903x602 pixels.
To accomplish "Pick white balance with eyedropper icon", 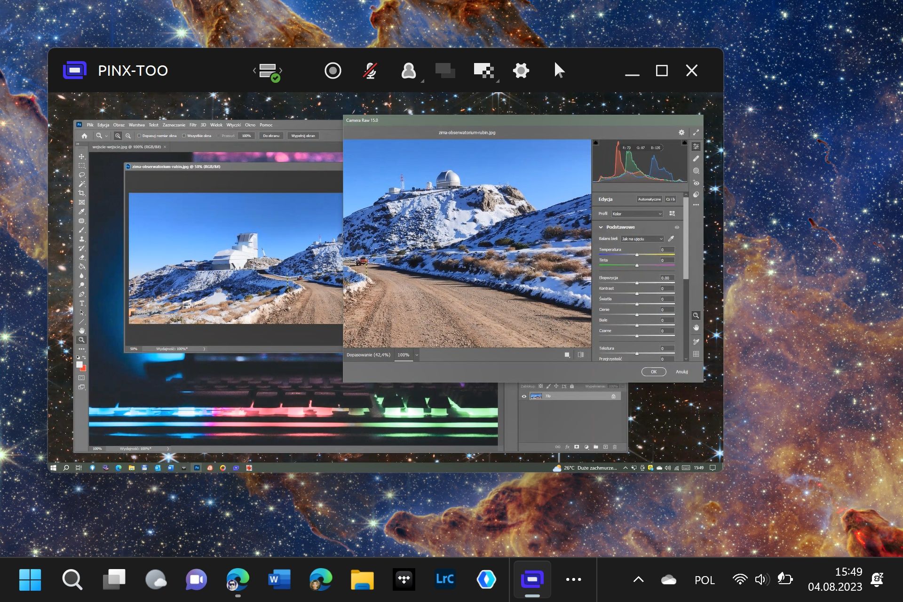I will (671, 239).
